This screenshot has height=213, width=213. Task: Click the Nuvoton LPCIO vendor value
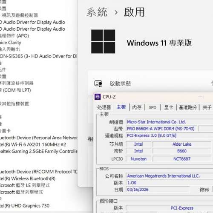coord(138,159)
